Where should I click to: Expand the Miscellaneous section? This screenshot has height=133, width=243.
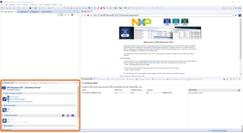3,126
